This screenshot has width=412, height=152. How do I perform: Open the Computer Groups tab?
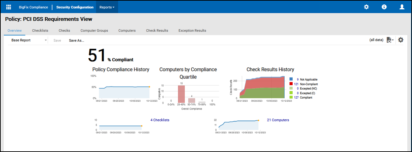click(x=94, y=30)
